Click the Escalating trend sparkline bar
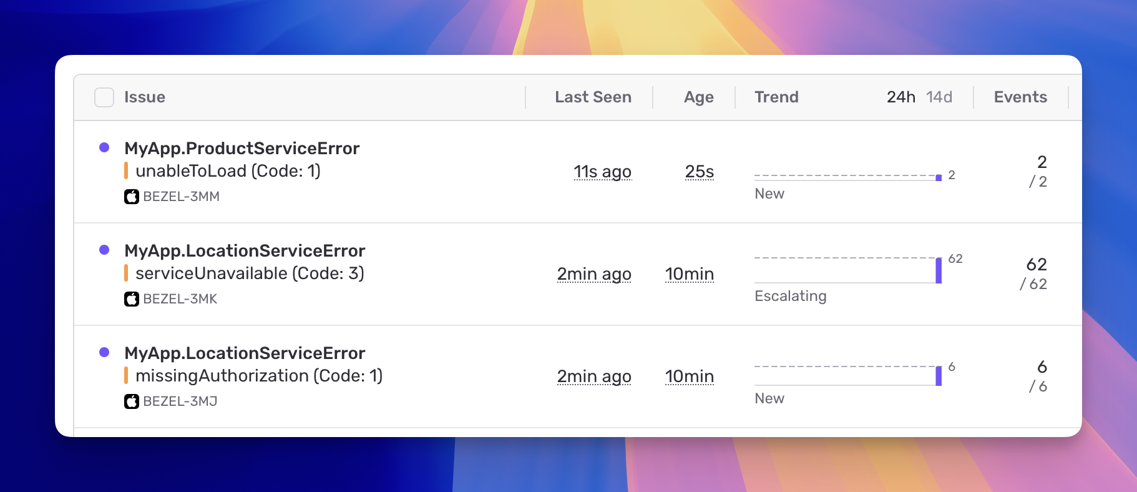The height and width of the screenshot is (492, 1137). pyautogui.click(x=939, y=270)
